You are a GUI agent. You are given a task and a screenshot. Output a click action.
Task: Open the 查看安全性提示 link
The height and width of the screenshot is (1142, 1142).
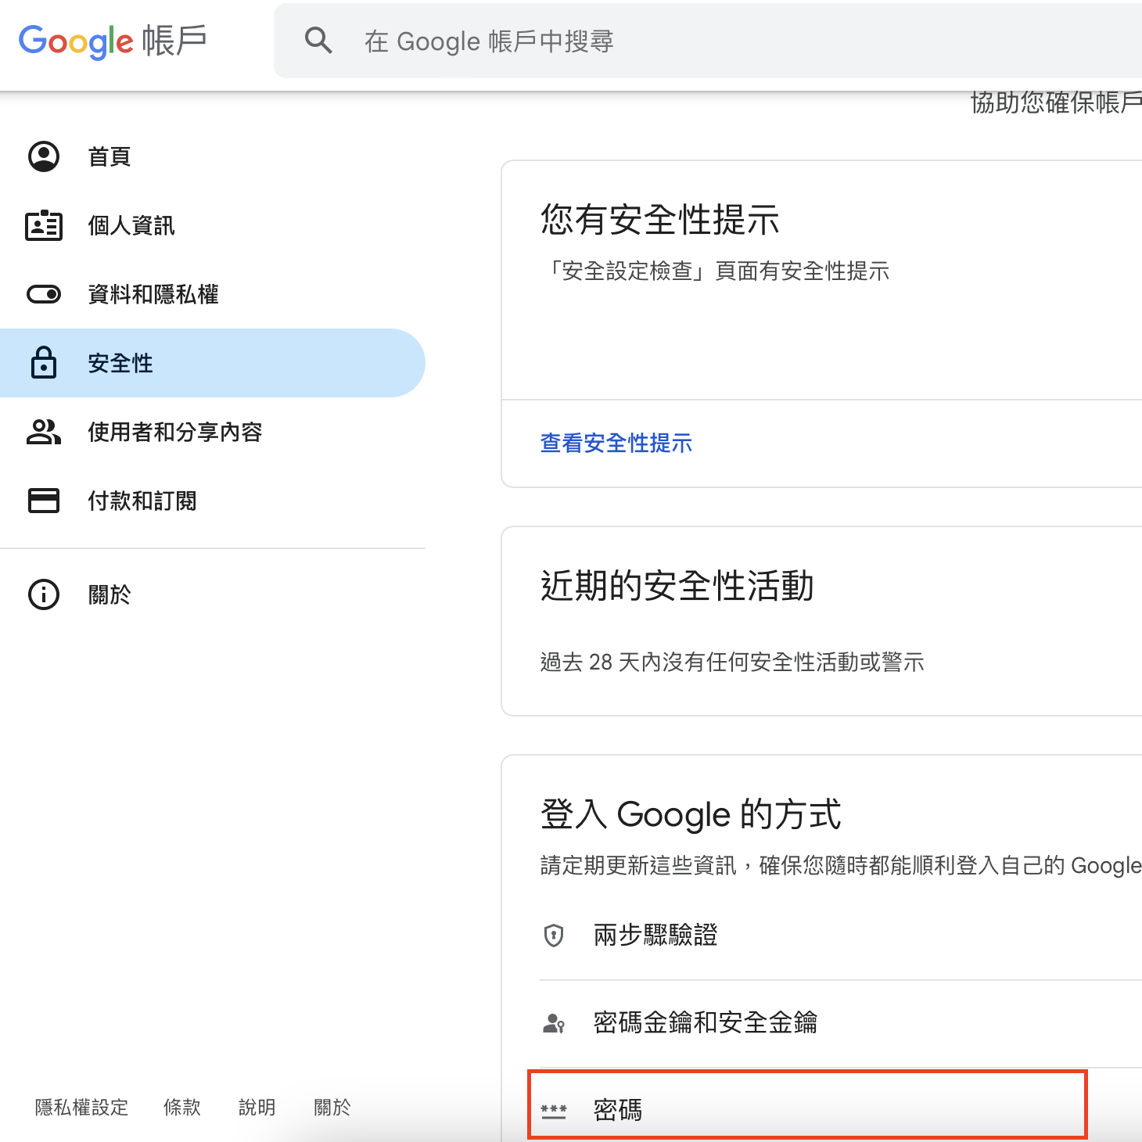(x=616, y=444)
